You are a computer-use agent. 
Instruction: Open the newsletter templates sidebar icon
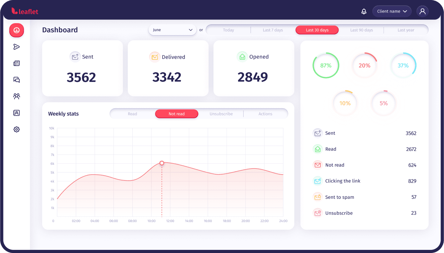[x=17, y=63]
